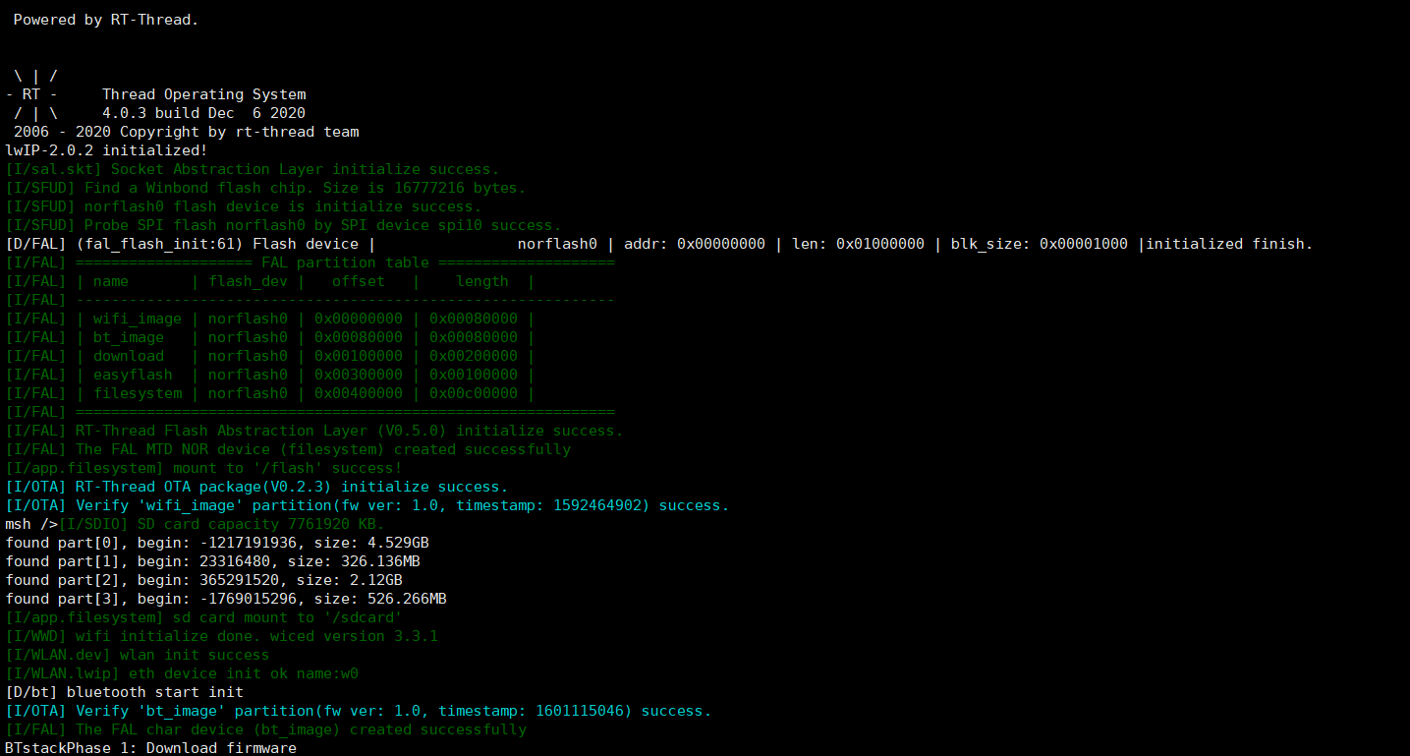The width and height of the screenshot is (1410, 756).
Task: Click the 'flash_dev' column header
Action: pos(249,281)
